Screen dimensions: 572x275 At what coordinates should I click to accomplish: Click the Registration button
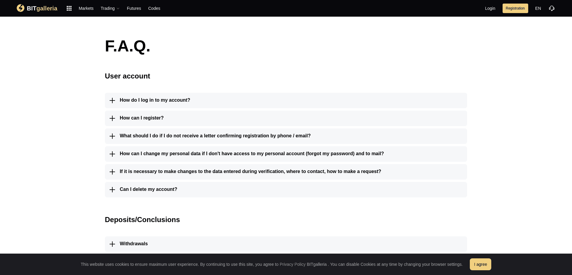tap(515, 8)
